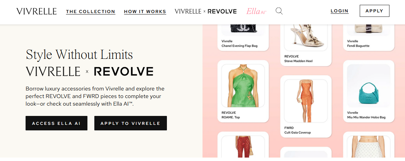This screenshot has width=405, height=161.
Task: Open the Vivrelle logo homepage
Action: click(36, 11)
